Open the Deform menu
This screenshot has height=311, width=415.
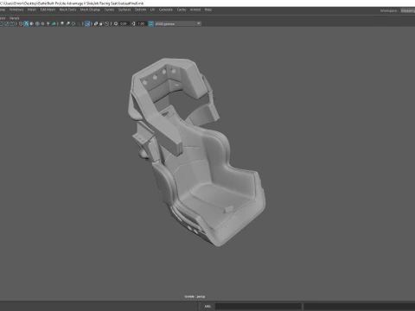(140, 10)
